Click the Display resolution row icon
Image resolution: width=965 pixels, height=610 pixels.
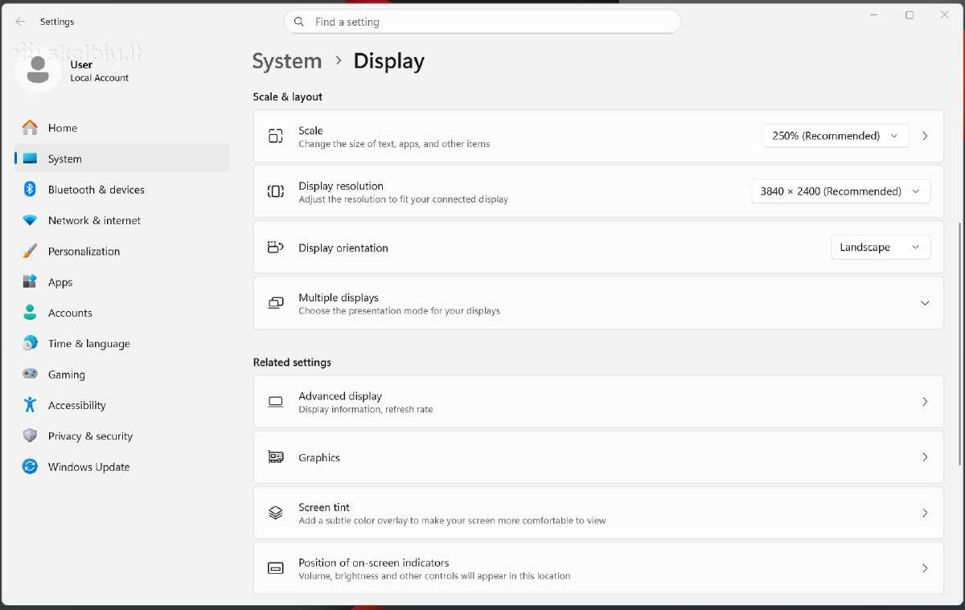pyautogui.click(x=276, y=191)
